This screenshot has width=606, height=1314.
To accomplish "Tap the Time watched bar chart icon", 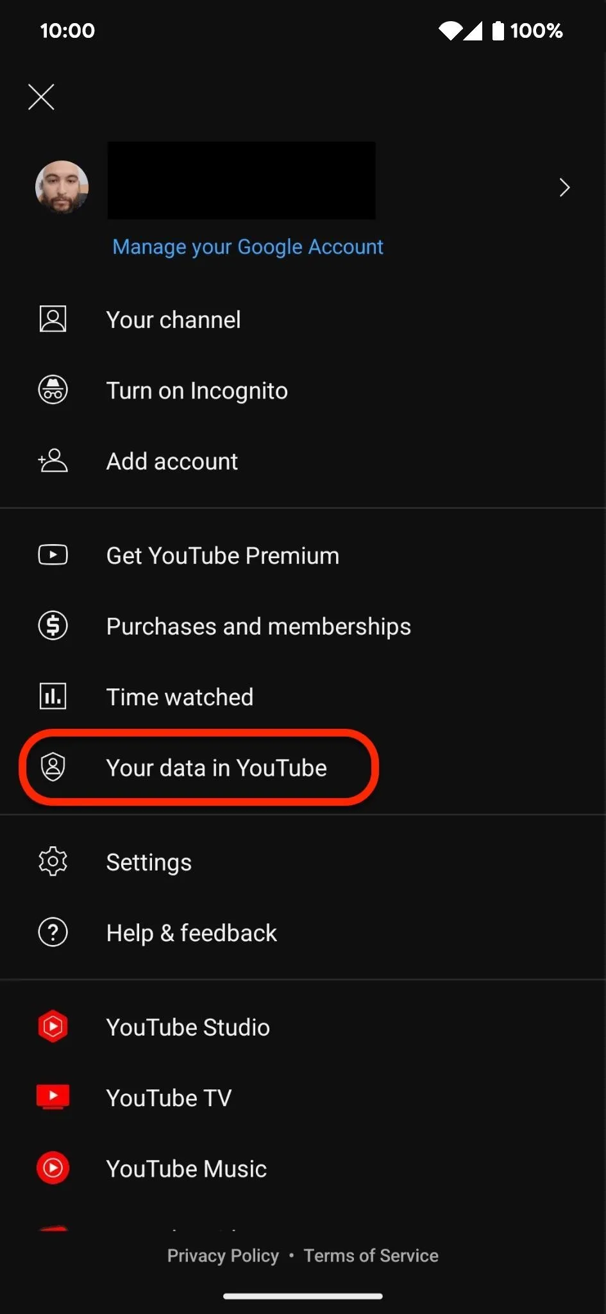I will pyautogui.click(x=53, y=695).
